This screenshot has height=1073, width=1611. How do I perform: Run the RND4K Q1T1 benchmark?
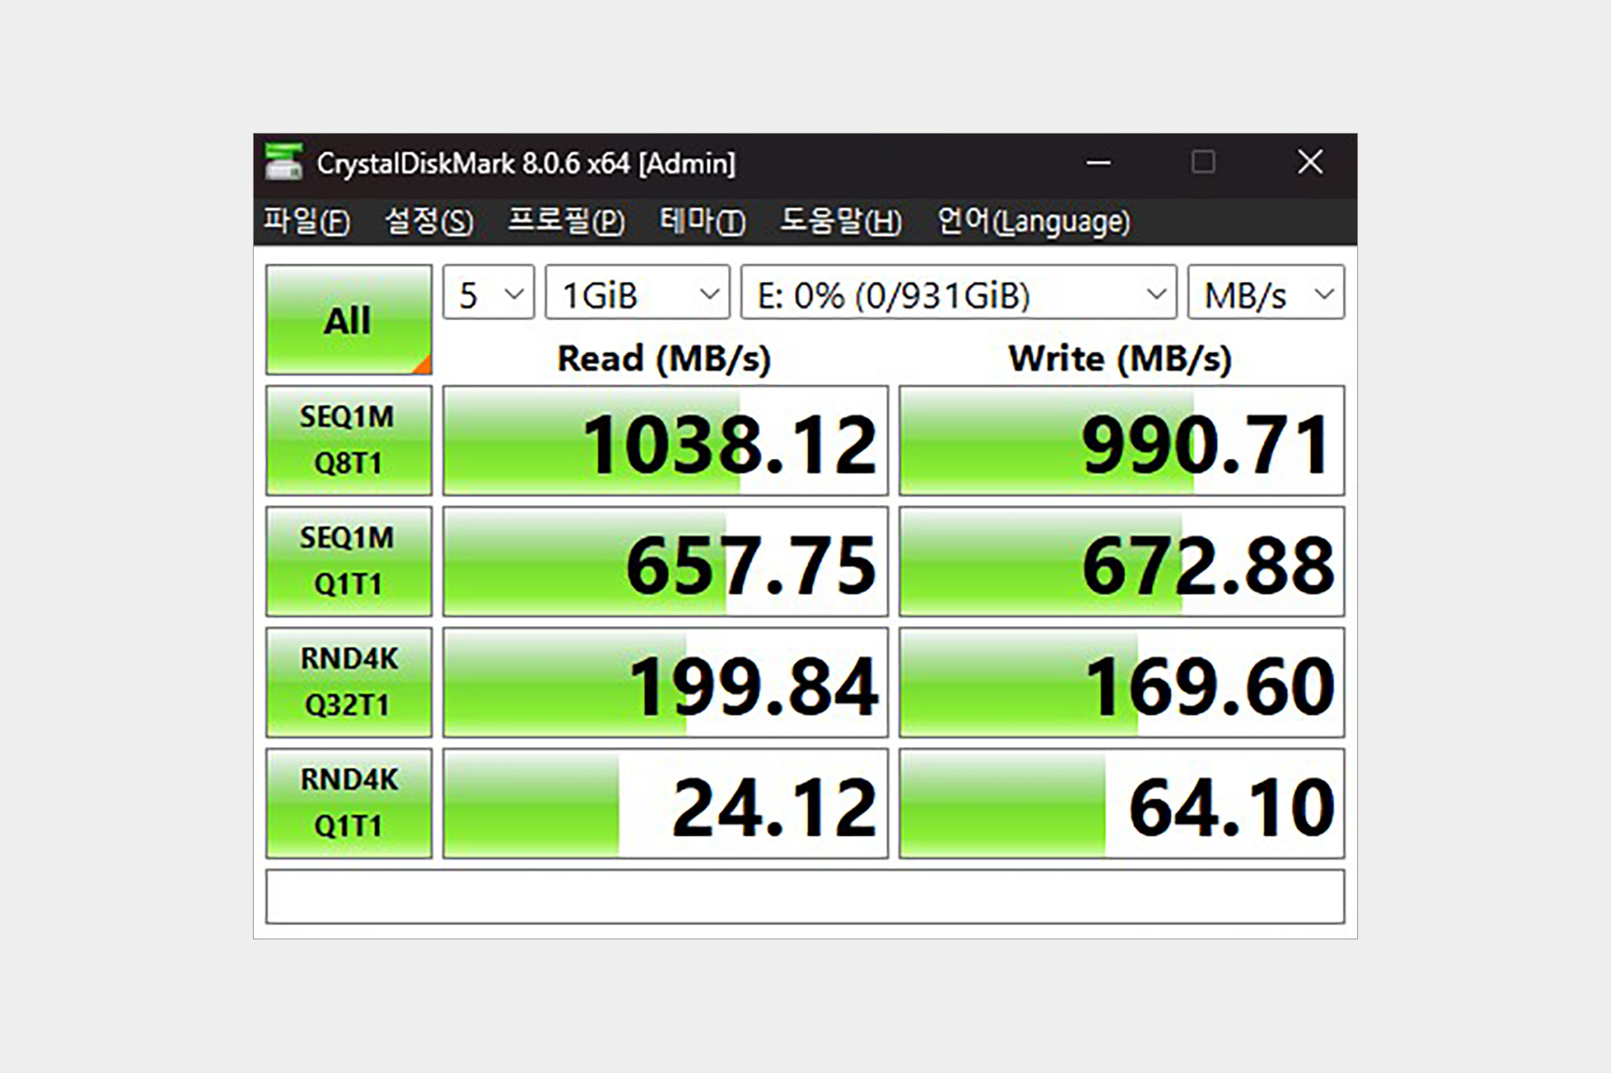point(348,803)
